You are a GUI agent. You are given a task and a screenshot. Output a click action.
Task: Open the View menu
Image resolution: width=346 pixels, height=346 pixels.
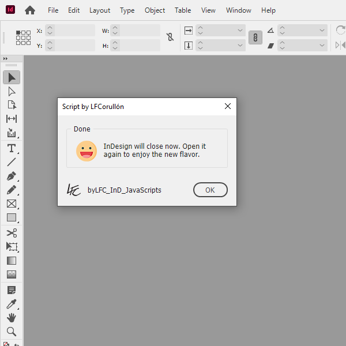pos(208,10)
